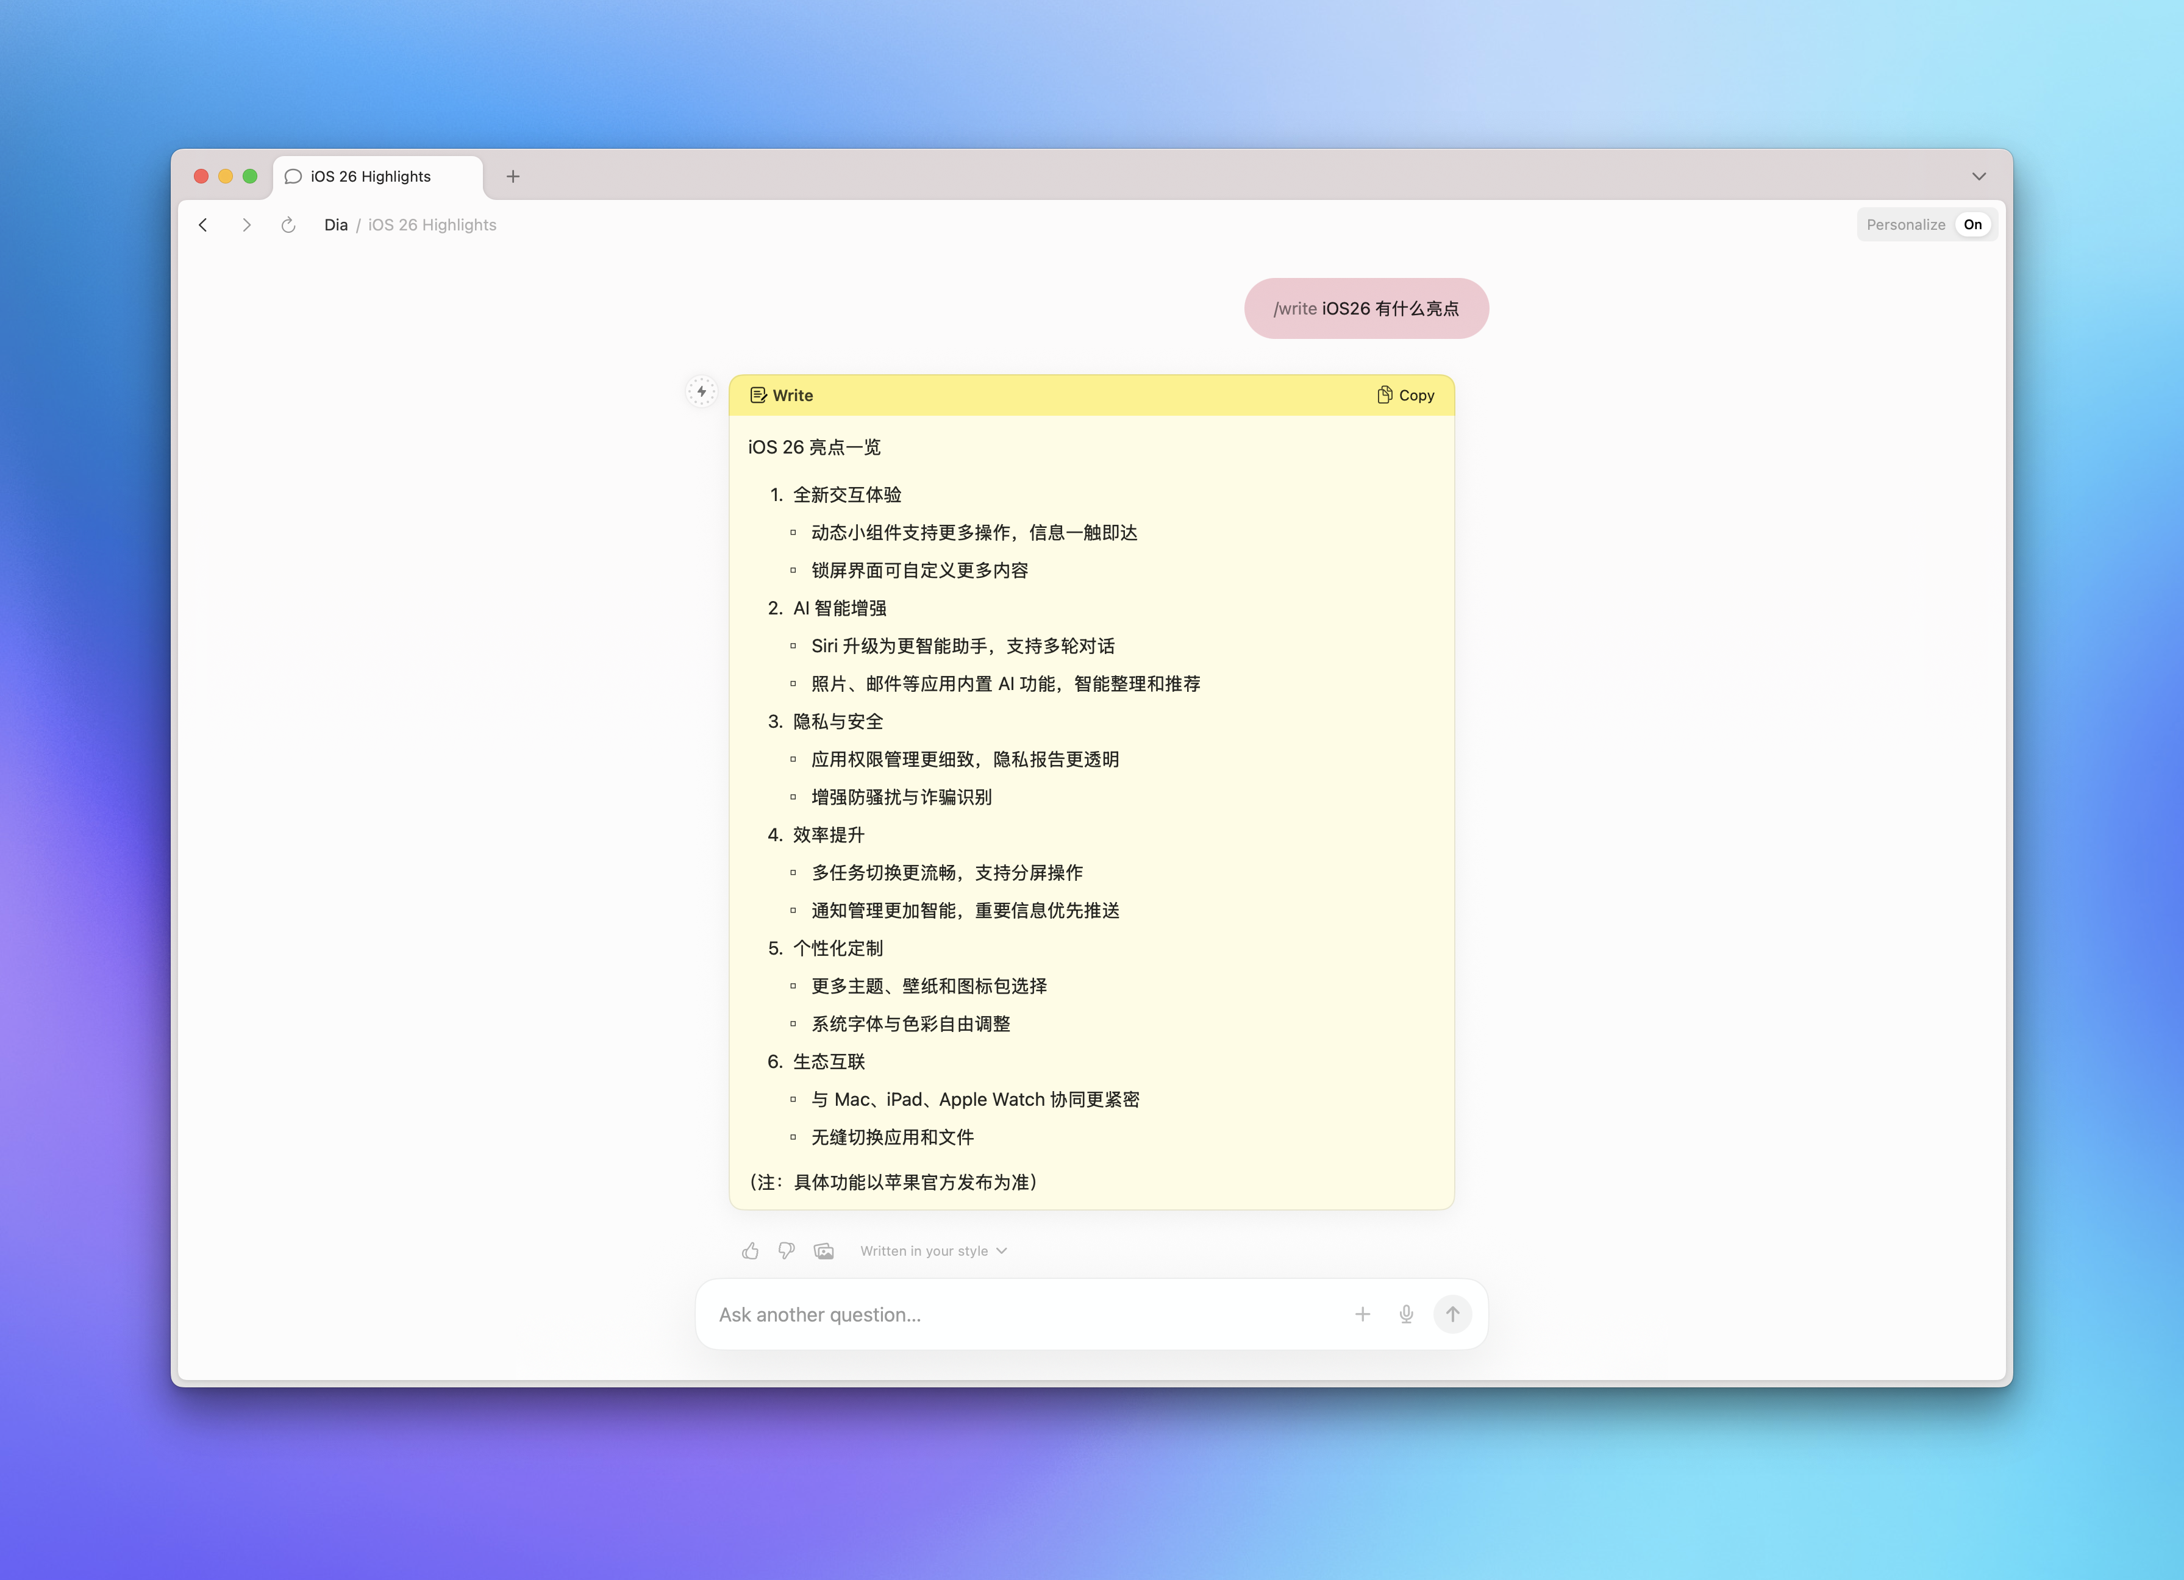Click the copy clipboard icon
The width and height of the screenshot is (2184, 1580).
(1385, 395)
